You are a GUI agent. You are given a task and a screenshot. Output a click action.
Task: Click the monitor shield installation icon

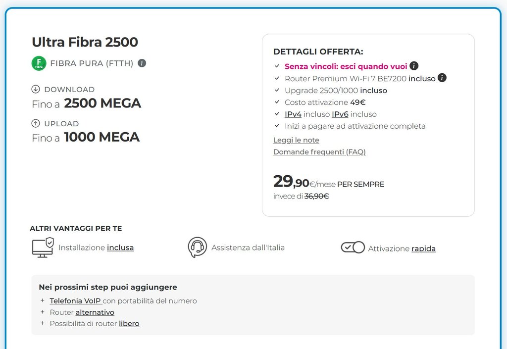(x=43, y=248)
